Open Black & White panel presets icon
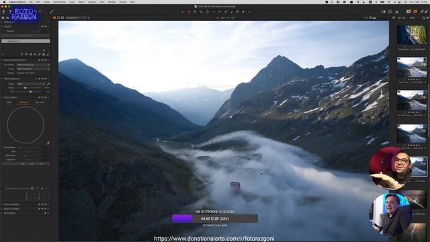The height and width of the screenshot is (242, 430). (46, 209)
